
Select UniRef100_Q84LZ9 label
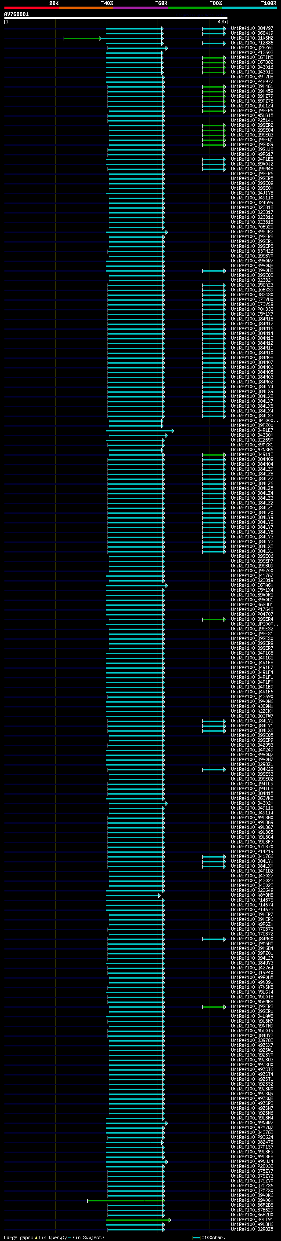click(252, 469)
